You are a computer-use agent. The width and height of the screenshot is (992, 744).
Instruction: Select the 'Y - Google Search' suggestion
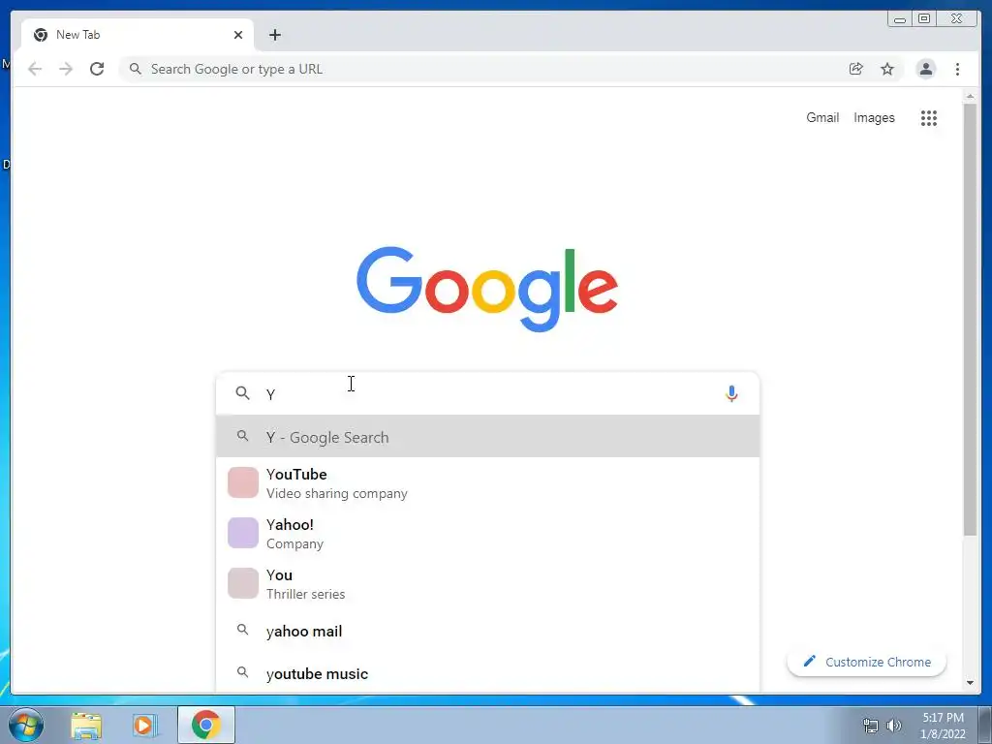(x=488, y=437)
